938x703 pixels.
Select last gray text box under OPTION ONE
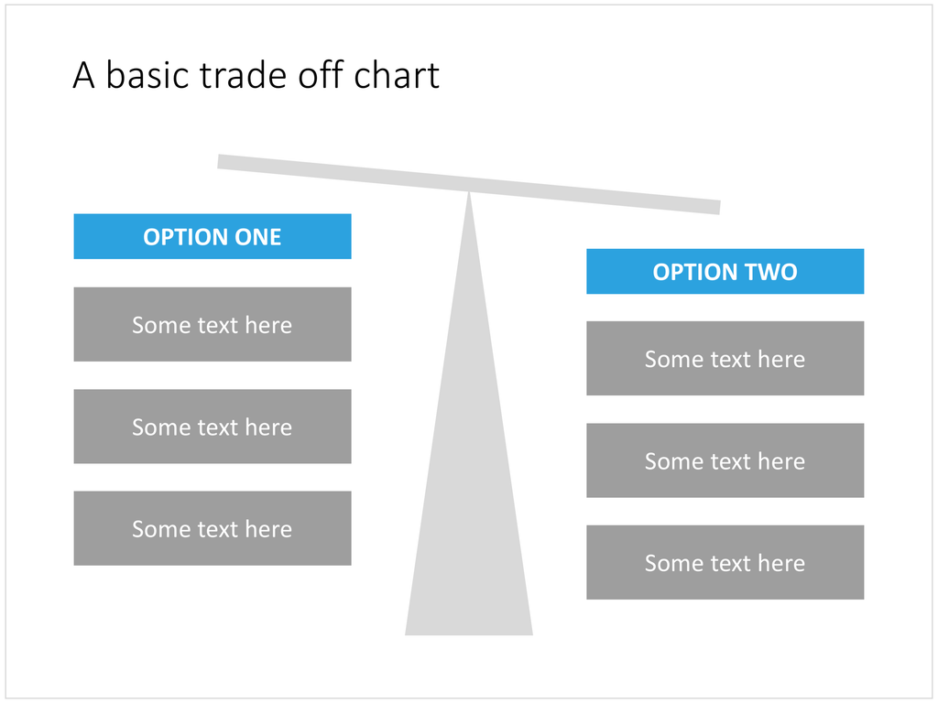point(213,528)
